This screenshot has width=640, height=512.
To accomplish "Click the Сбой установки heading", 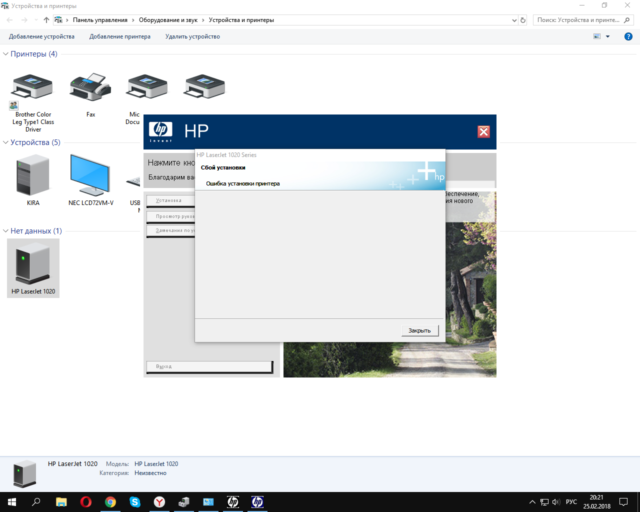I will 223,167.
